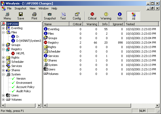Collapse the Registry tree node

click(3, 49)
